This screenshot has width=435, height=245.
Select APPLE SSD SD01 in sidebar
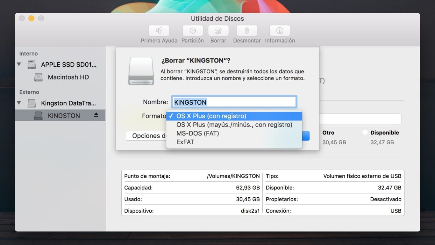pos(68,65)
